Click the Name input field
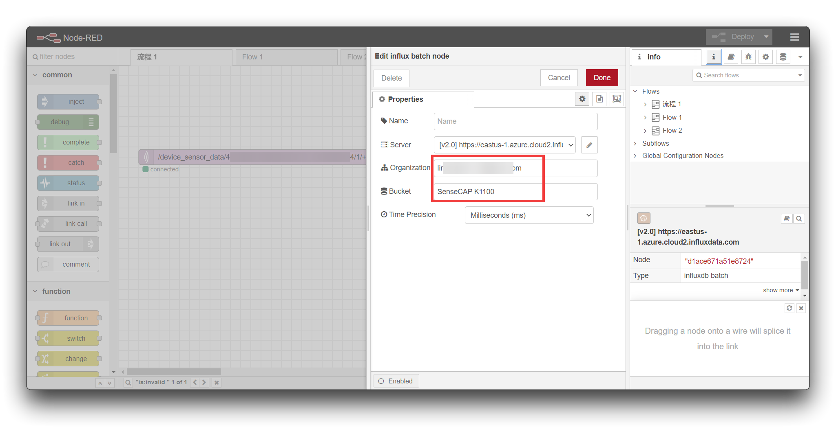The width and height of the screenshot is (836, 429). tap(515, 121)
